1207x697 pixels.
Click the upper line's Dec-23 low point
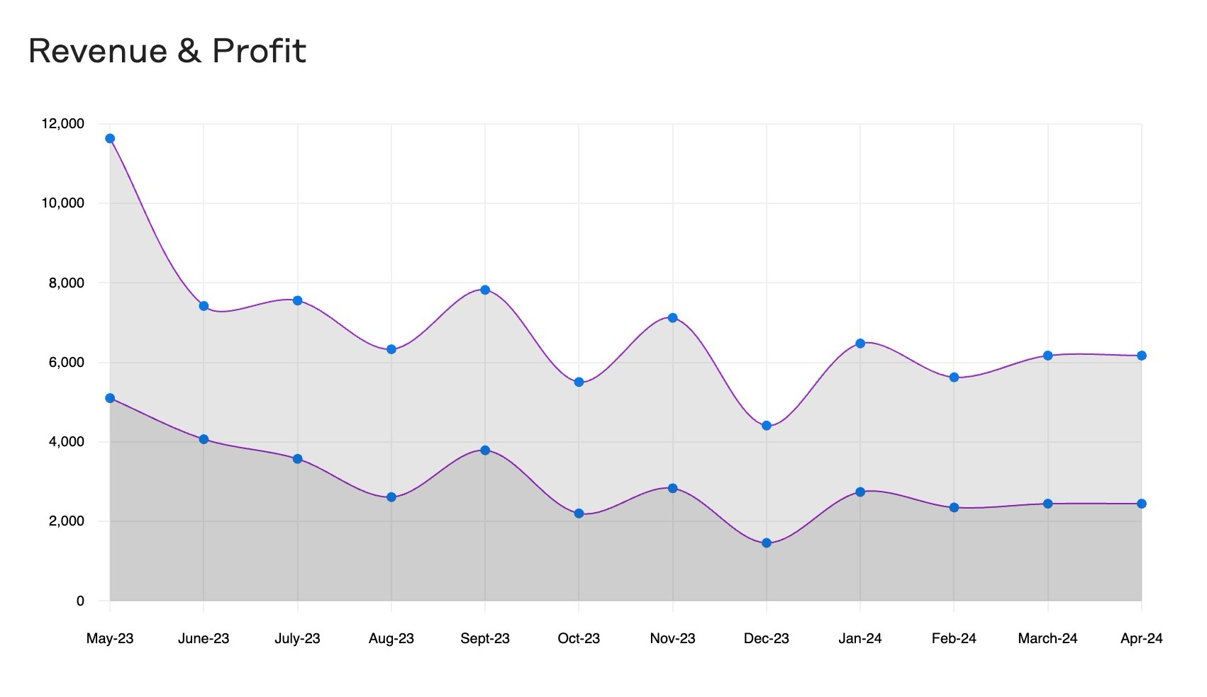[767, 426]
